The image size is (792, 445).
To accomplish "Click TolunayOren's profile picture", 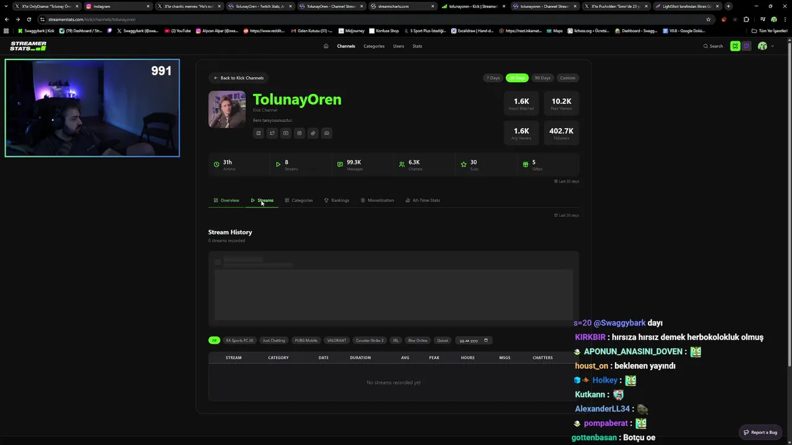I will (x=227, y=109).
